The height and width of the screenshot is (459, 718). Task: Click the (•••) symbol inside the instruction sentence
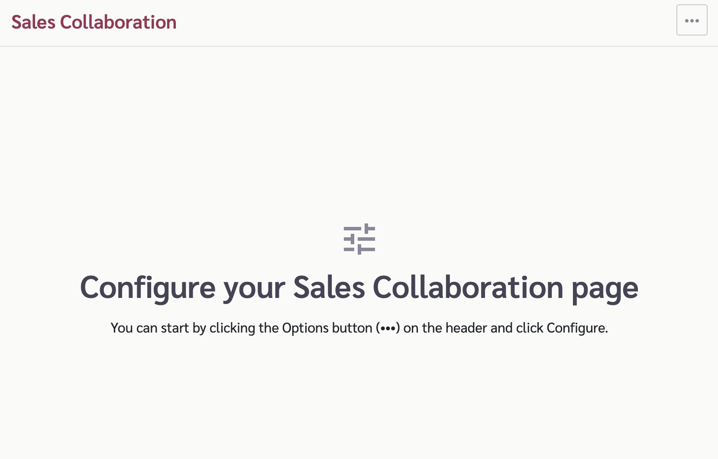tap(388, 328)
